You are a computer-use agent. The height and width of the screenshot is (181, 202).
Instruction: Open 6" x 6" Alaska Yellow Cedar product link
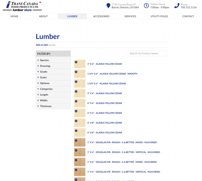[105, 103]
